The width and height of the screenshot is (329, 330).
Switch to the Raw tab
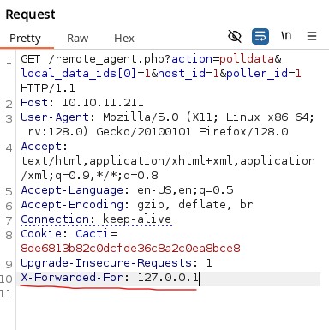[x=78, y=39]
